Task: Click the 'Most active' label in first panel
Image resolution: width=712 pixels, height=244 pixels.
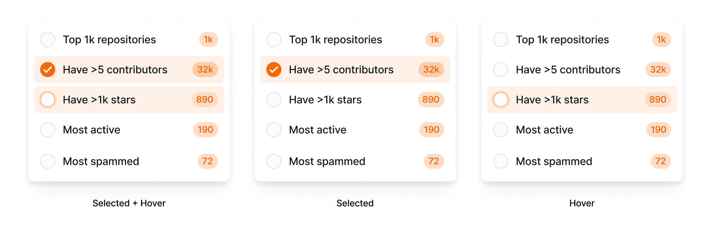Action: click(91, 130)
